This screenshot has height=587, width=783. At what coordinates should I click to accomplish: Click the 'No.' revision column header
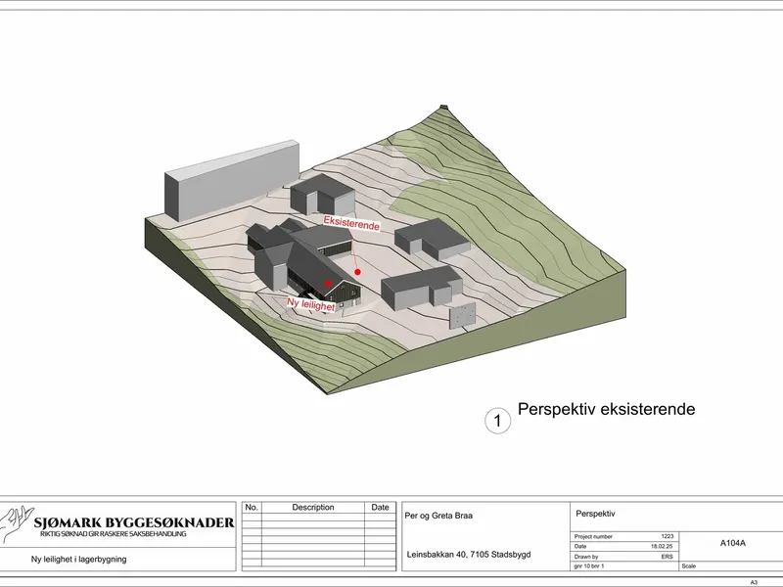tap(252, 507)
